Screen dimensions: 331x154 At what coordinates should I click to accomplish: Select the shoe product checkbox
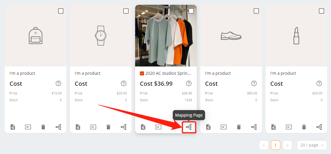coord(256,11)
